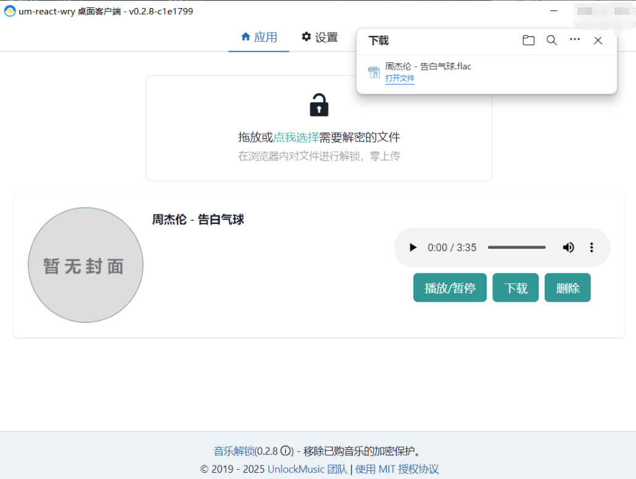Click the 下载 button for the song
This screenshot has height=479, width=636.
click(x=516, y=288)
